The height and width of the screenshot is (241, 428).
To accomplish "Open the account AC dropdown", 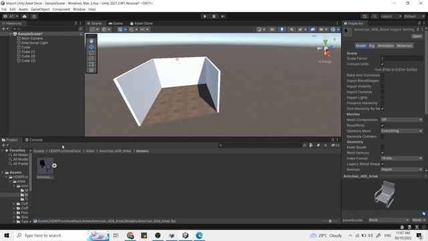I will click(x=11, y=16).
